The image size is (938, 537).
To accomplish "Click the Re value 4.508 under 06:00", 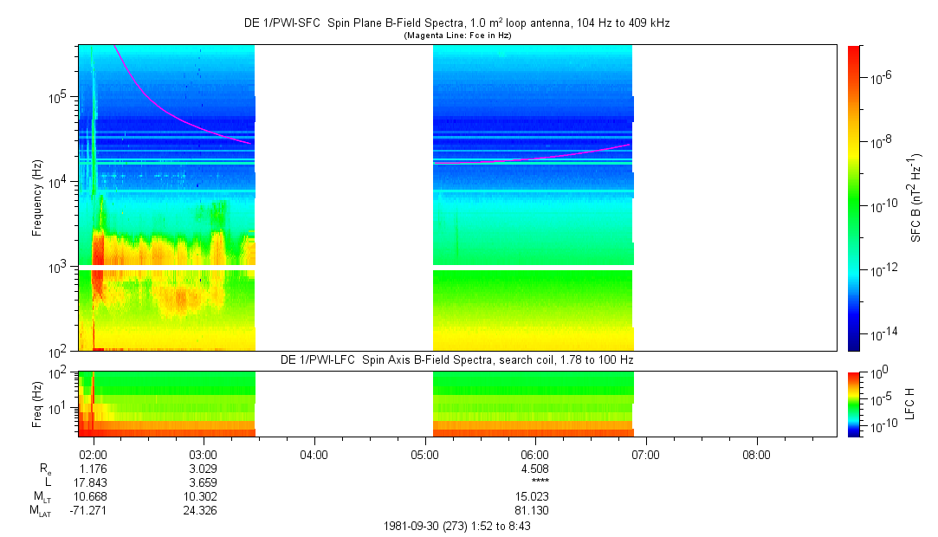I will [535, 469].
